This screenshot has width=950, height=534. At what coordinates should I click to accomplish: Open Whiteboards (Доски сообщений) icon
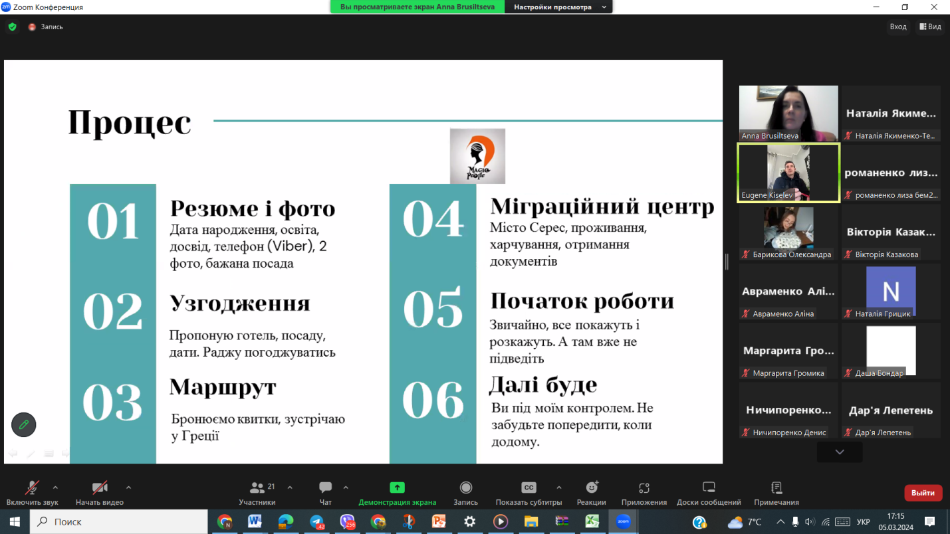click(709, 488)
